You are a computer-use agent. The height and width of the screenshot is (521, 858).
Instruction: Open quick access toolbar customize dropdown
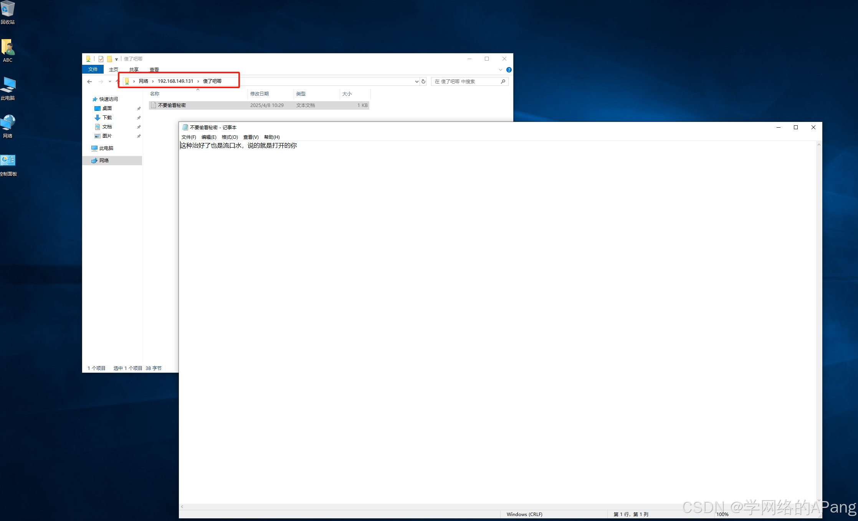(116, 59)
